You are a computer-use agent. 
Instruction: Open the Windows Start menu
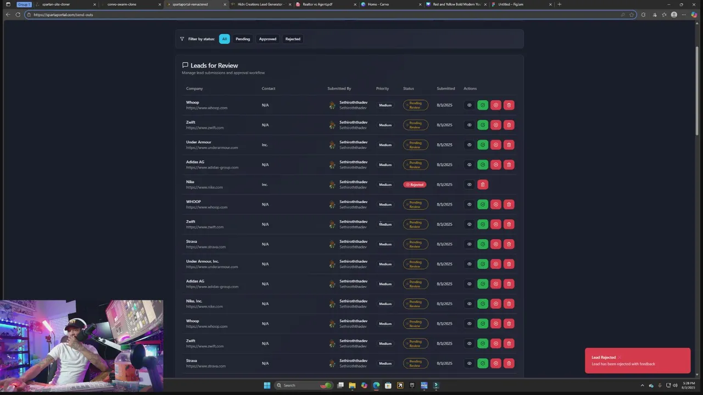click(267, 385)
